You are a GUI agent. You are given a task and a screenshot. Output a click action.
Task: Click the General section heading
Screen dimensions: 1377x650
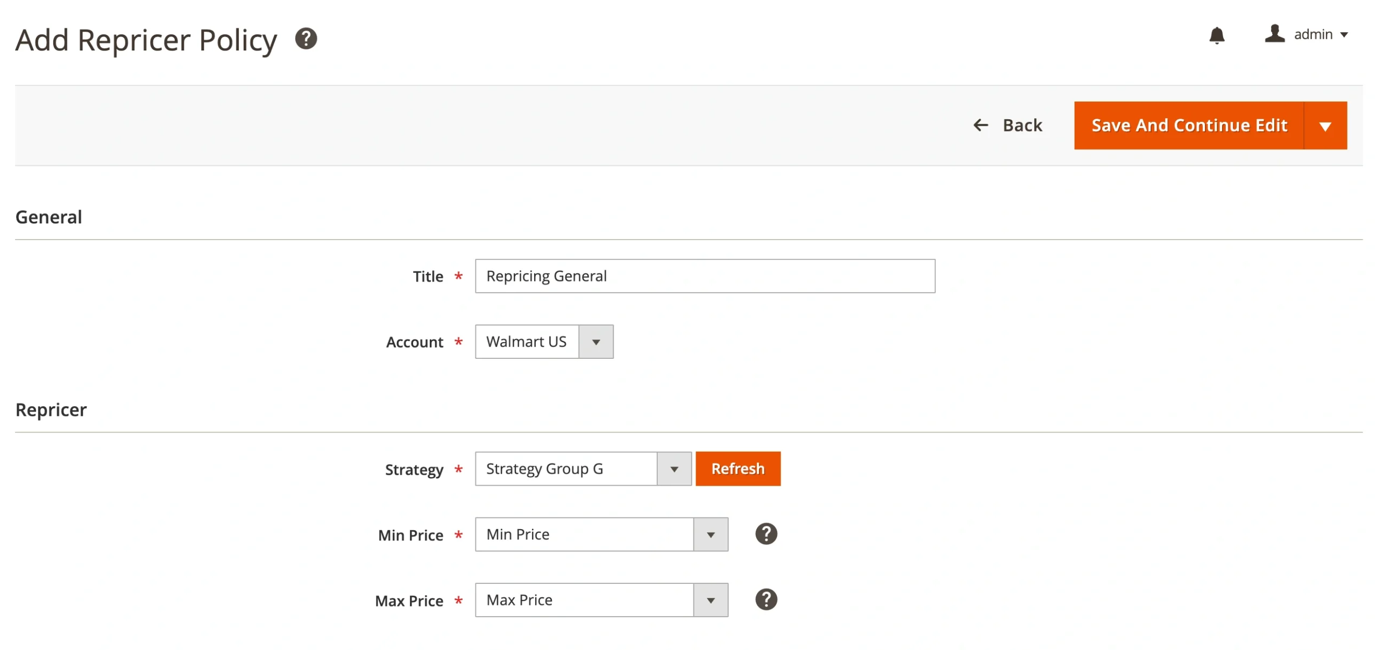click(48, 217)
